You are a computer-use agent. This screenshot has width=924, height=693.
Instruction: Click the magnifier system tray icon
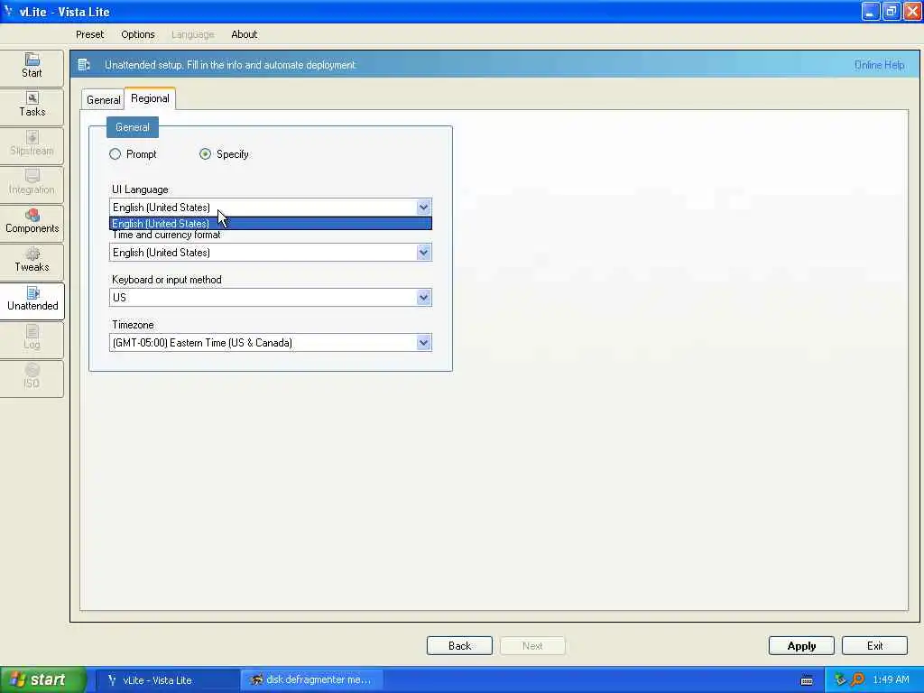(x=857, y=680)
